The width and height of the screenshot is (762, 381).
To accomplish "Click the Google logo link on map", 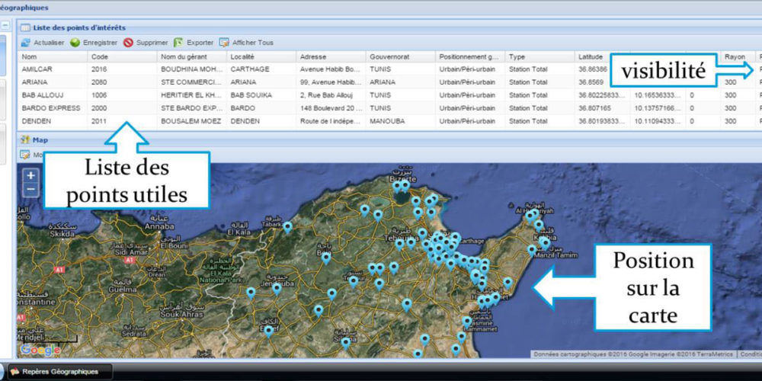I will 40,350.
